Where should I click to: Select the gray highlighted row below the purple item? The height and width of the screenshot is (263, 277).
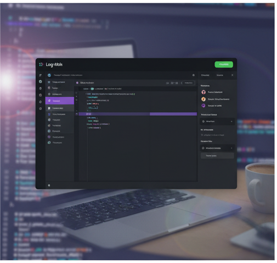pos(60,108)
